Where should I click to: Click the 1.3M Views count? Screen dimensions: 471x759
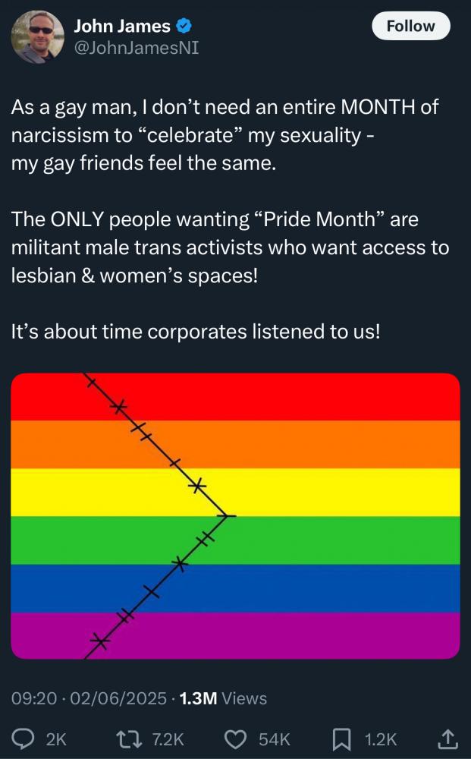pyautogui.click(x=223, y=698)
